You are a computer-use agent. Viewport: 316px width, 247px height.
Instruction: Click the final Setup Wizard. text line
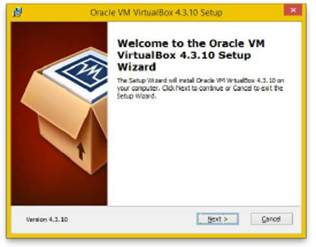(x=137, y=96)
